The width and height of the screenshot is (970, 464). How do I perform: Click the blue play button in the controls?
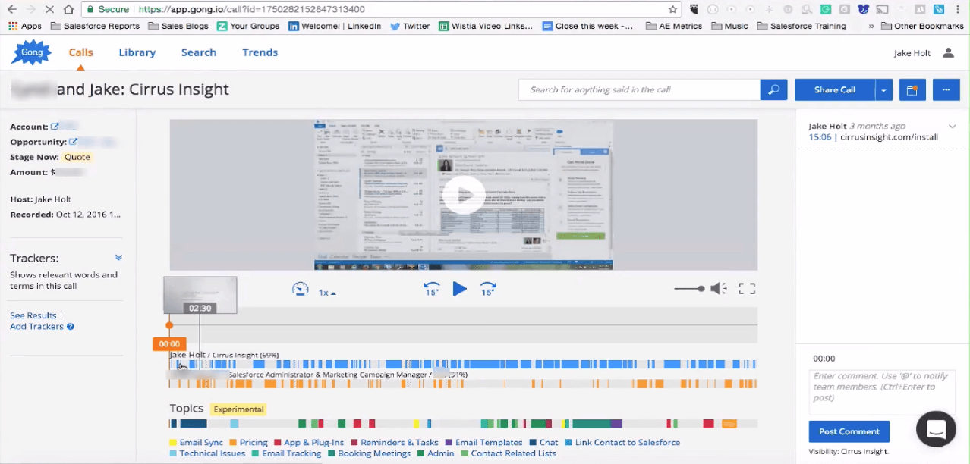pos(459,289)
